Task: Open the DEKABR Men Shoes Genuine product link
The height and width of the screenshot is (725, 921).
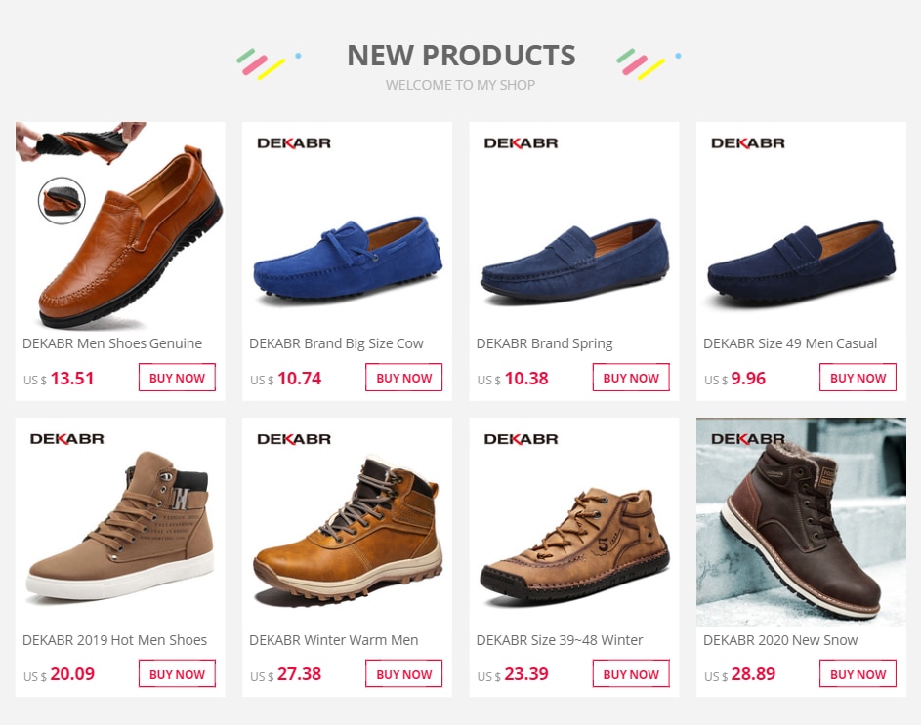Action: tap(110, 343)
